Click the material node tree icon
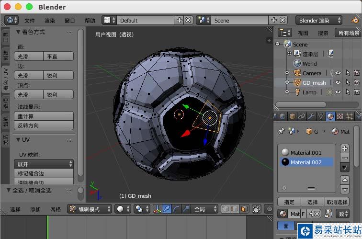 pyautogui.click(x=328, y=214)
